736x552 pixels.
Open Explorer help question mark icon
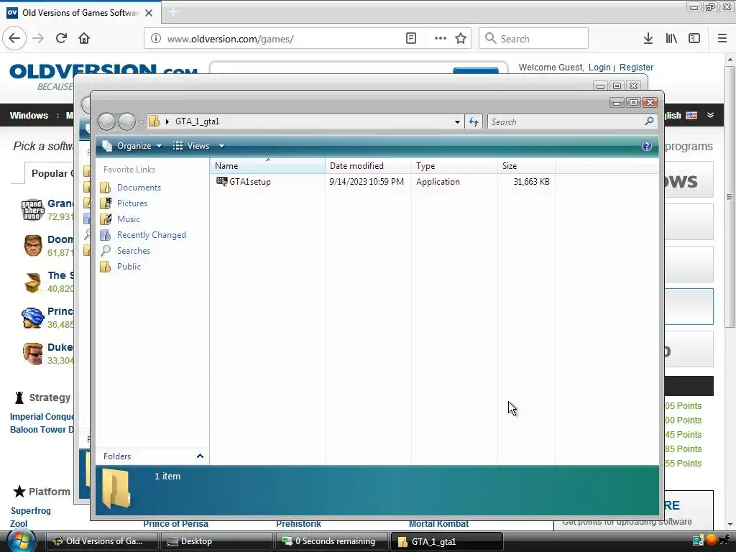pos(647,146)
